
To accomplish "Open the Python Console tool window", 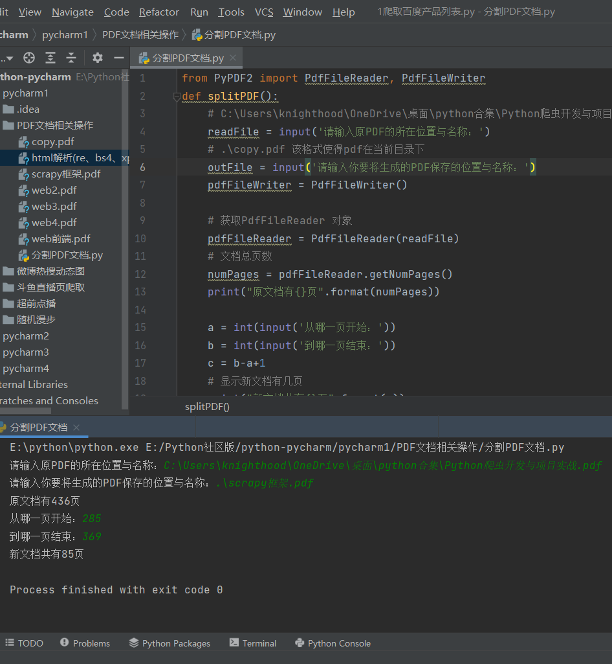I will [333, 643].
